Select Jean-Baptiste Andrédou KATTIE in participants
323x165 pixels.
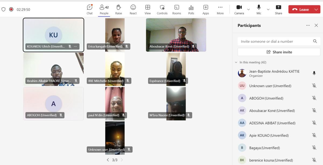pos(278,73)
